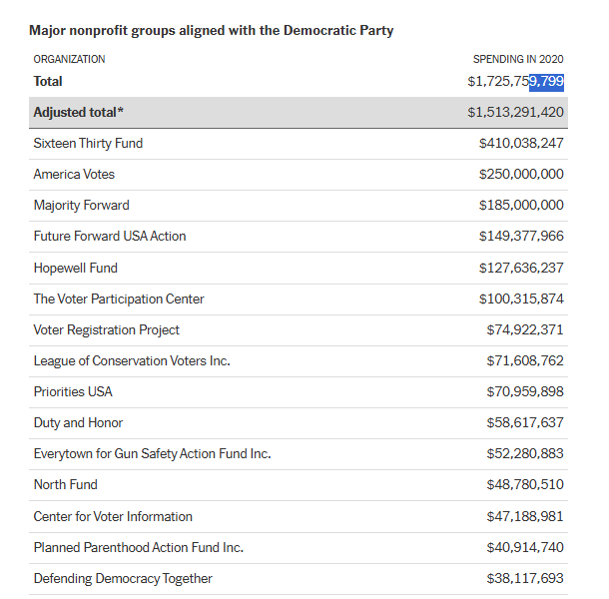Click The Voter Participation Center name
Viewport: 609px width, 599px height.
(119, 299)
